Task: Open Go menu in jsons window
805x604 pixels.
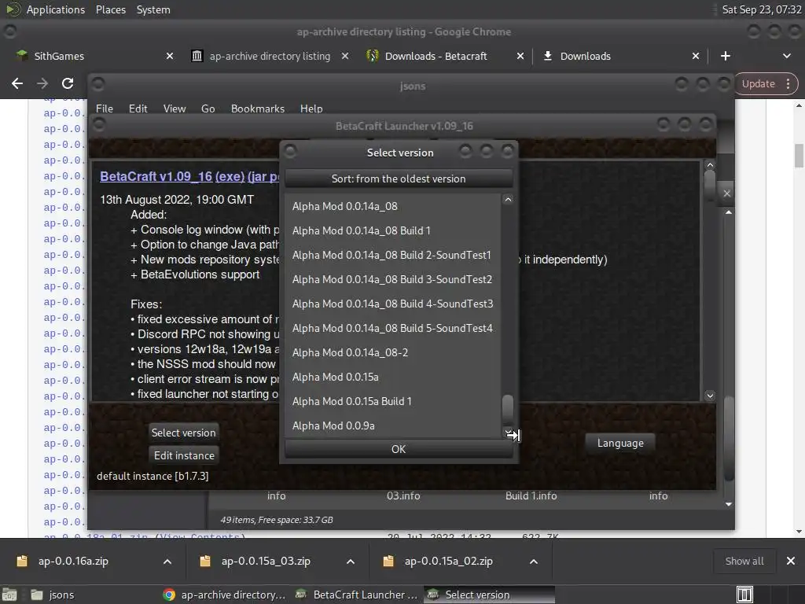Action: (x=208, y=109)
